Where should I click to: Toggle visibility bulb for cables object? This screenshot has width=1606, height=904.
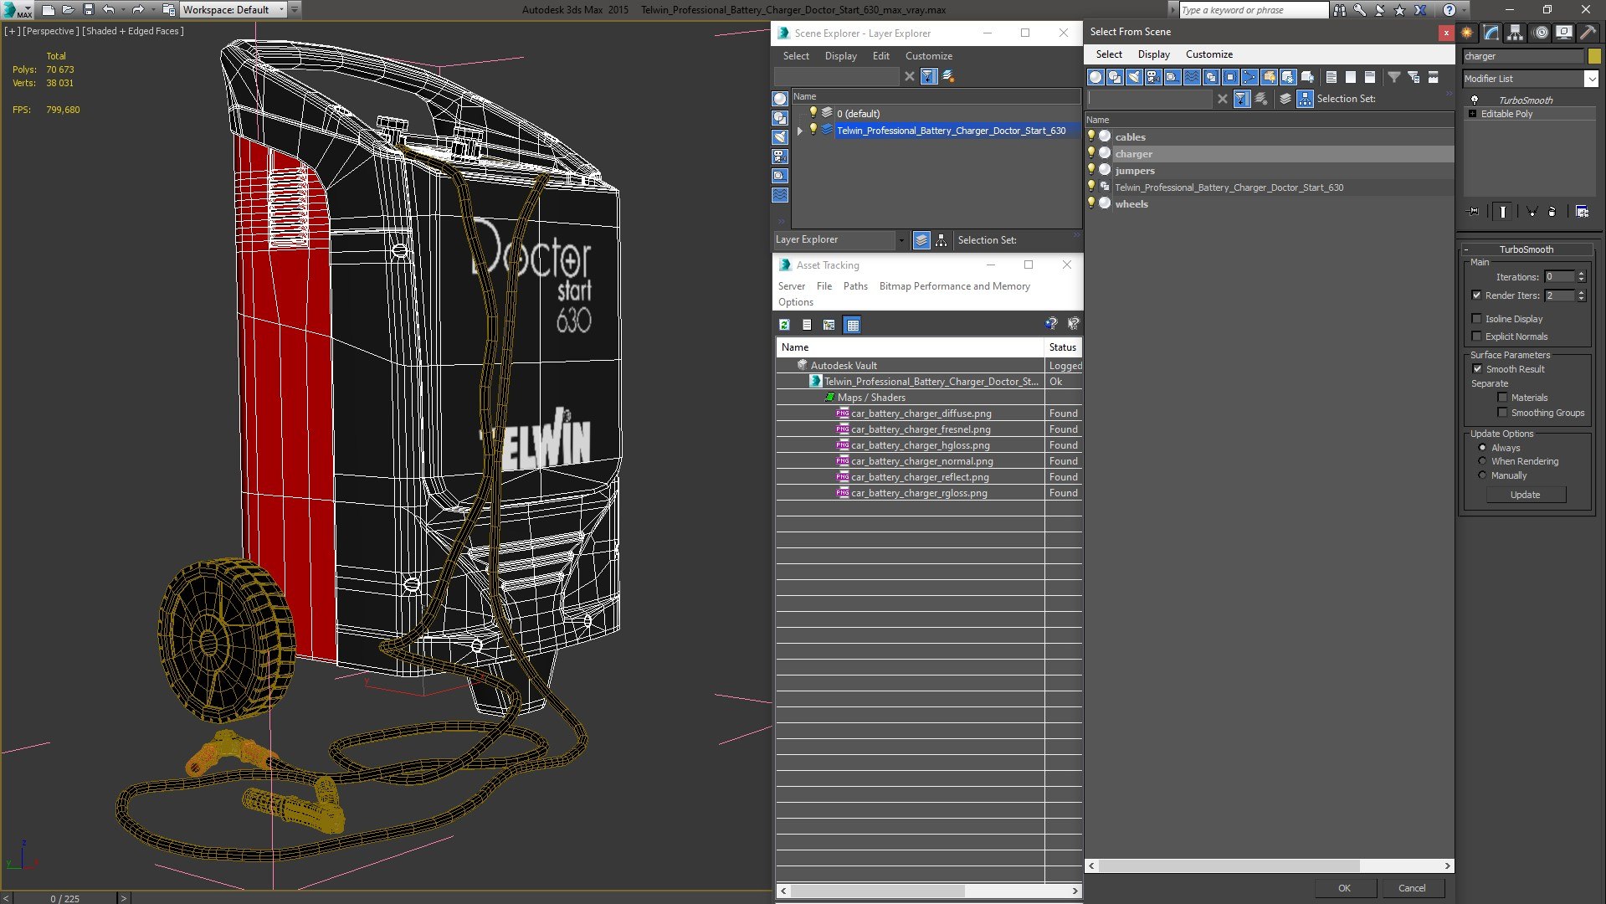point(1091,136)
